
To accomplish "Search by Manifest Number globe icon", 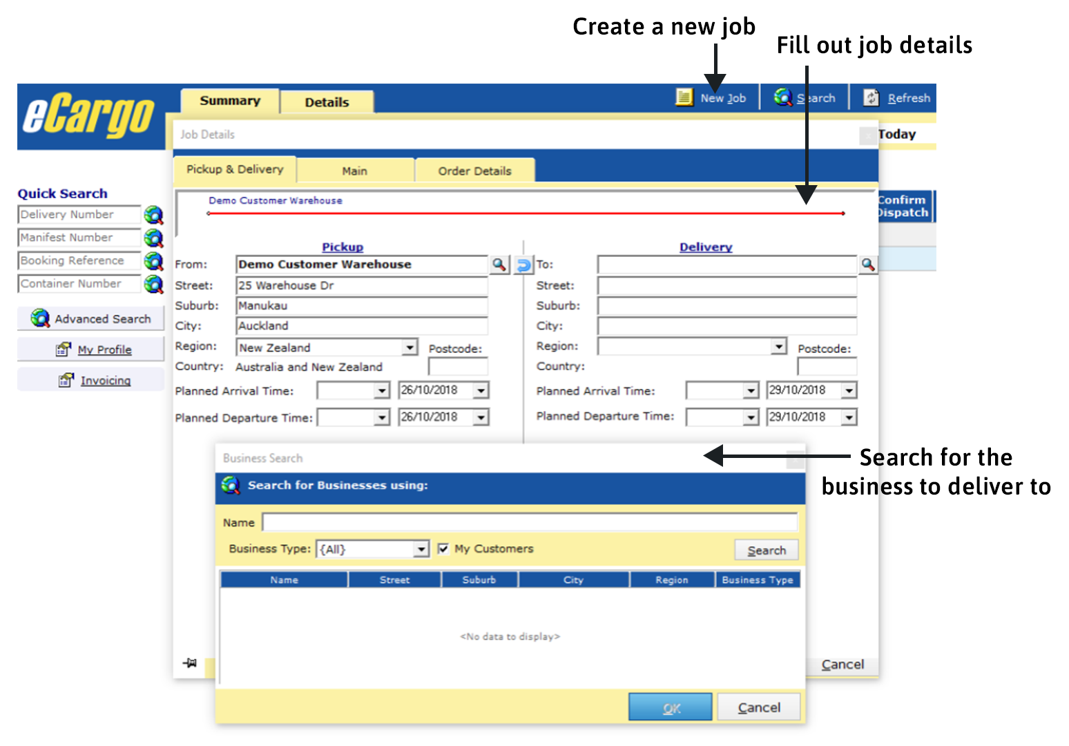I will pyautogui.click(x=153, y=238).
